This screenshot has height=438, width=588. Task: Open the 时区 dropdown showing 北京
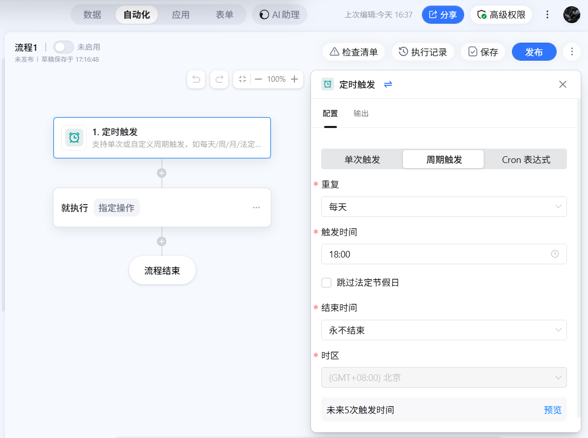(444, 378)
